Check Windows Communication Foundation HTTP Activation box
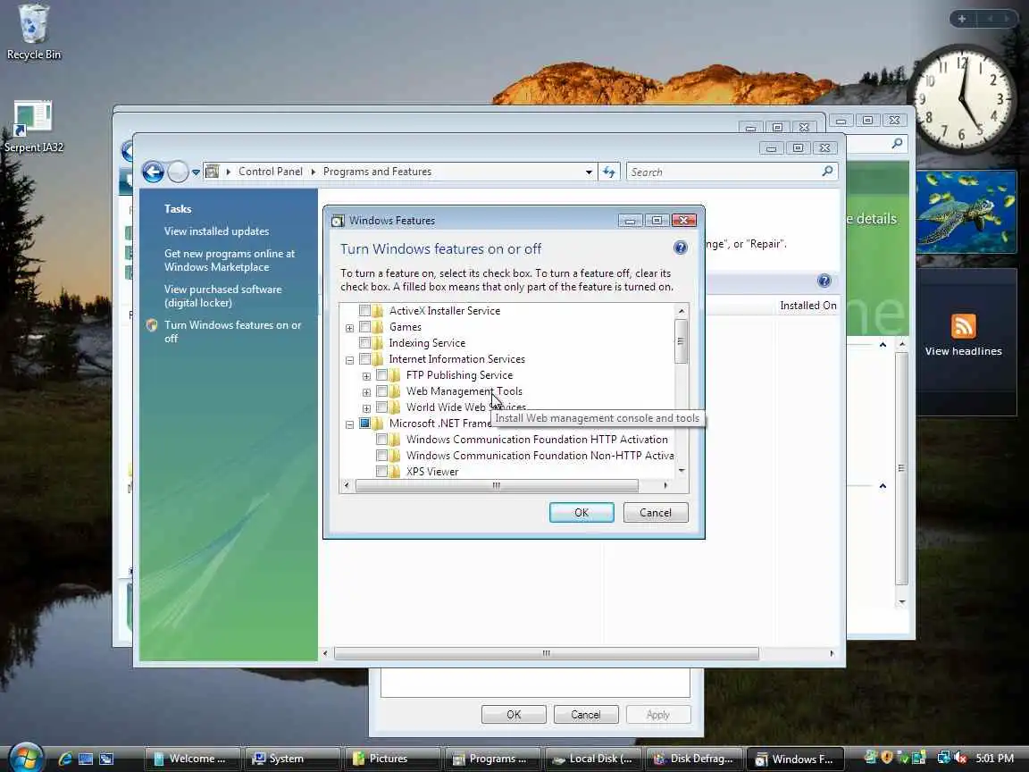Screen dimensions: 1029x772 coord(382,440)
